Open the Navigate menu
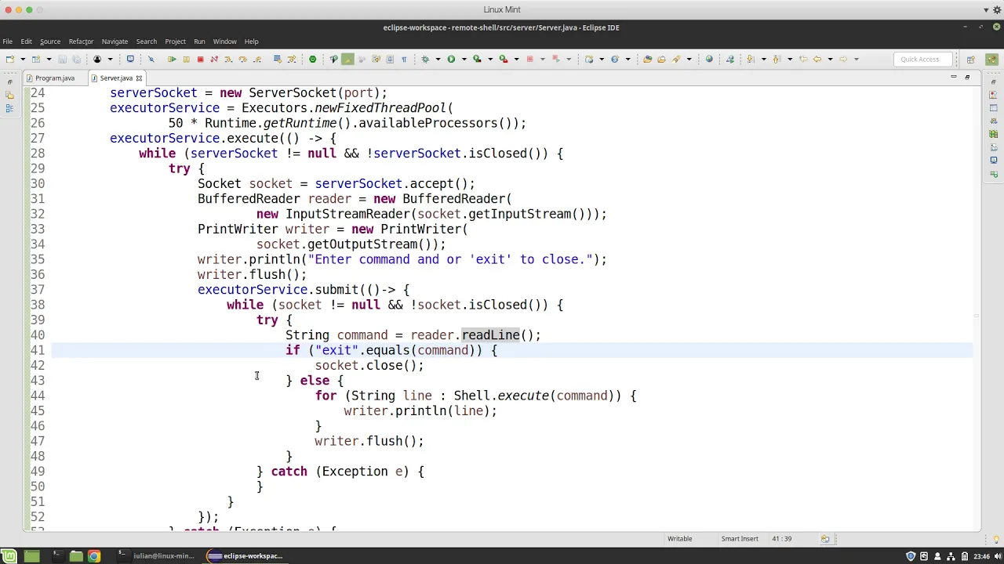 point(115,42)
